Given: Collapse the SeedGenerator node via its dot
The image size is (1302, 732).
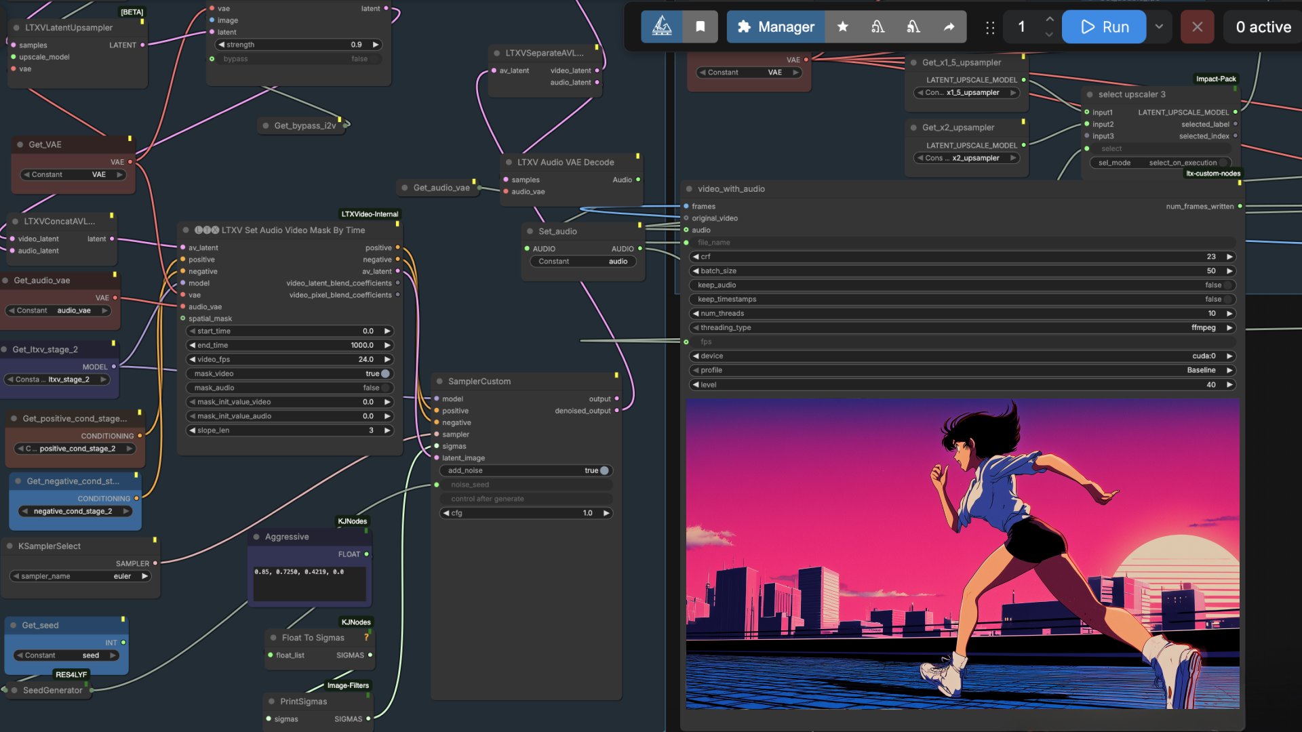Looking at the screenshot, I should [14, 691].
